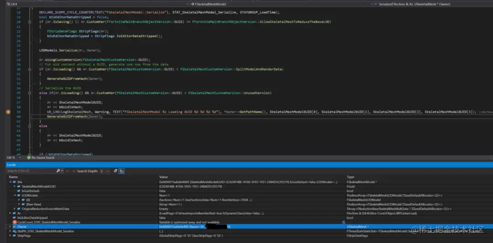Expand the Owner variable node

click(x=10, y=227)
